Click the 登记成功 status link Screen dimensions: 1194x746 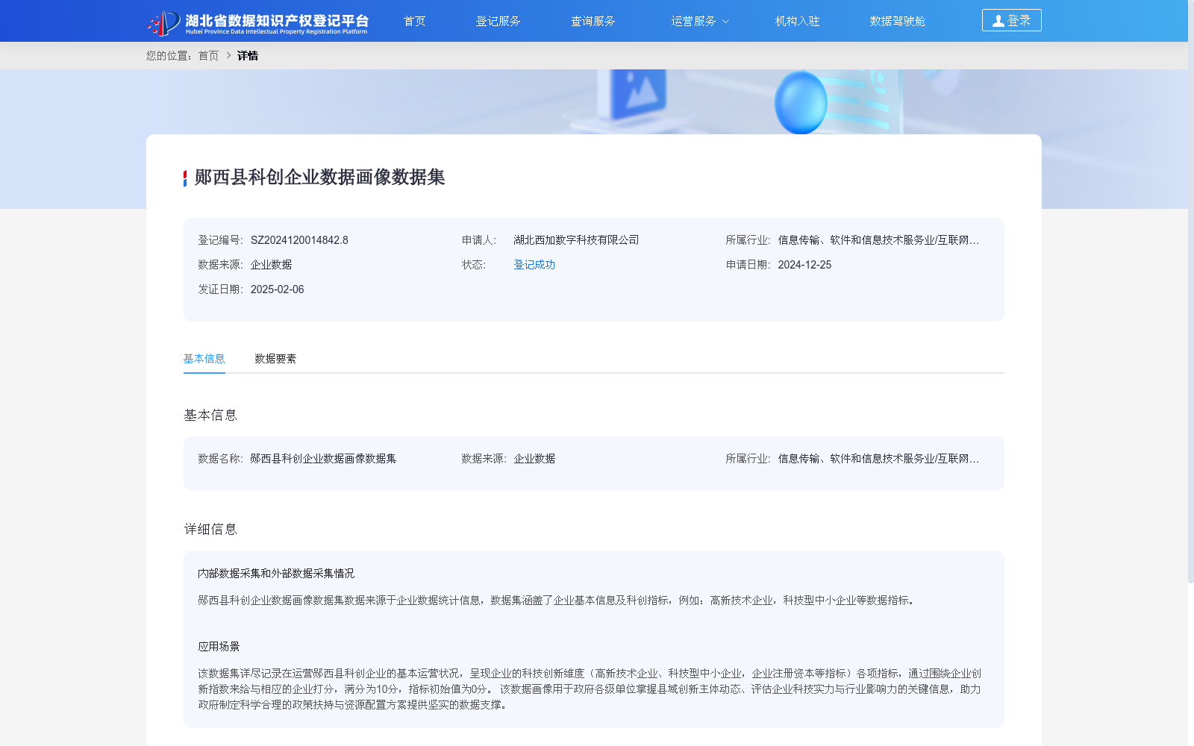click(534, 265)
